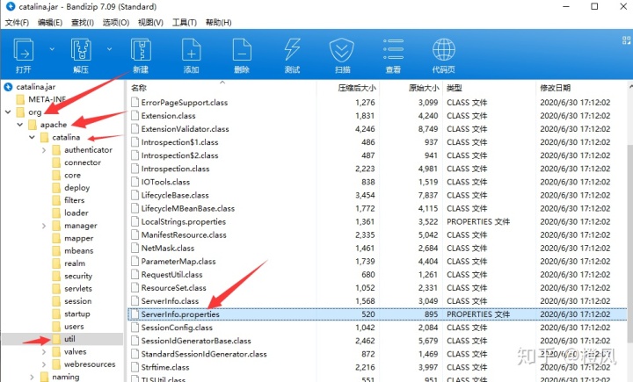Select RequestUtil.class file
Image resolution: width=633 pixels, height=382 pixels.
[x=171, y=275]
